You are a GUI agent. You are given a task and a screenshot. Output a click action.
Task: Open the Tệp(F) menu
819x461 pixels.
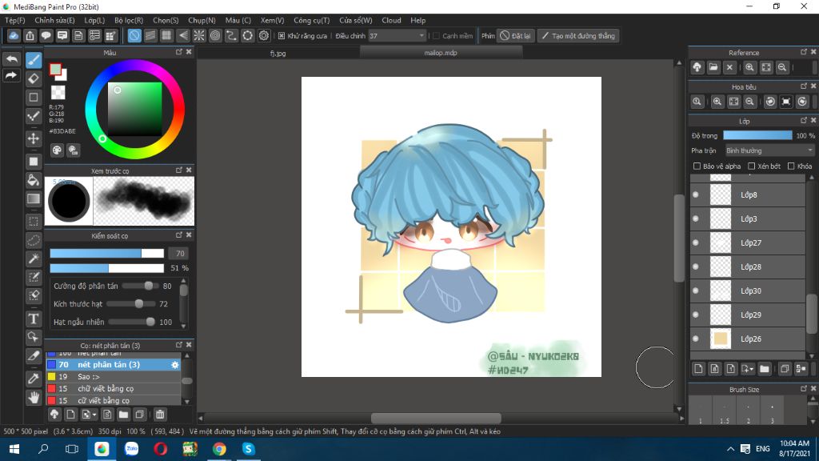[x=14, y=20]
